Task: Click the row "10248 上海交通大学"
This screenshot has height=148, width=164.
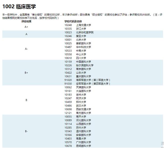Action: click(x=78, y=25)
